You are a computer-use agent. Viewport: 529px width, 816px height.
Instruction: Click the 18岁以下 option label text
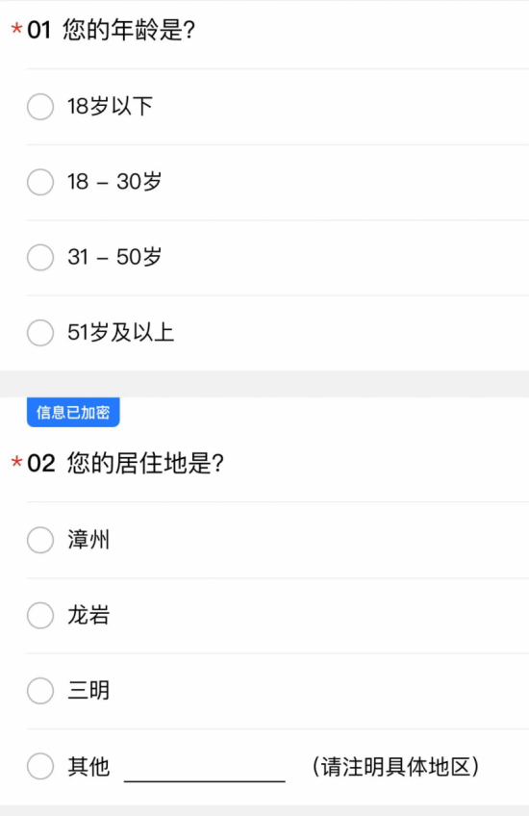click(110, 106)
